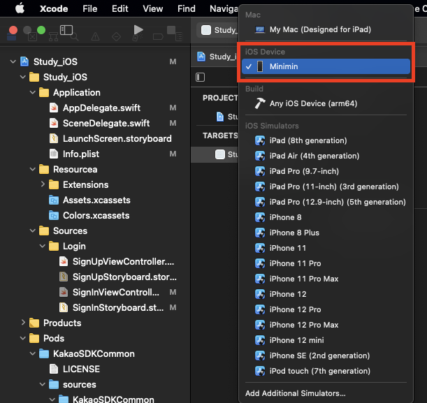Open the View menu
This screenshot has width=427, height=403.
coord(153,8)
